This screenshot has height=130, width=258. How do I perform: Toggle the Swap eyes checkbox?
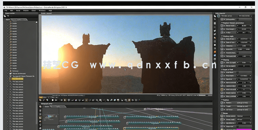coord(238,126)
